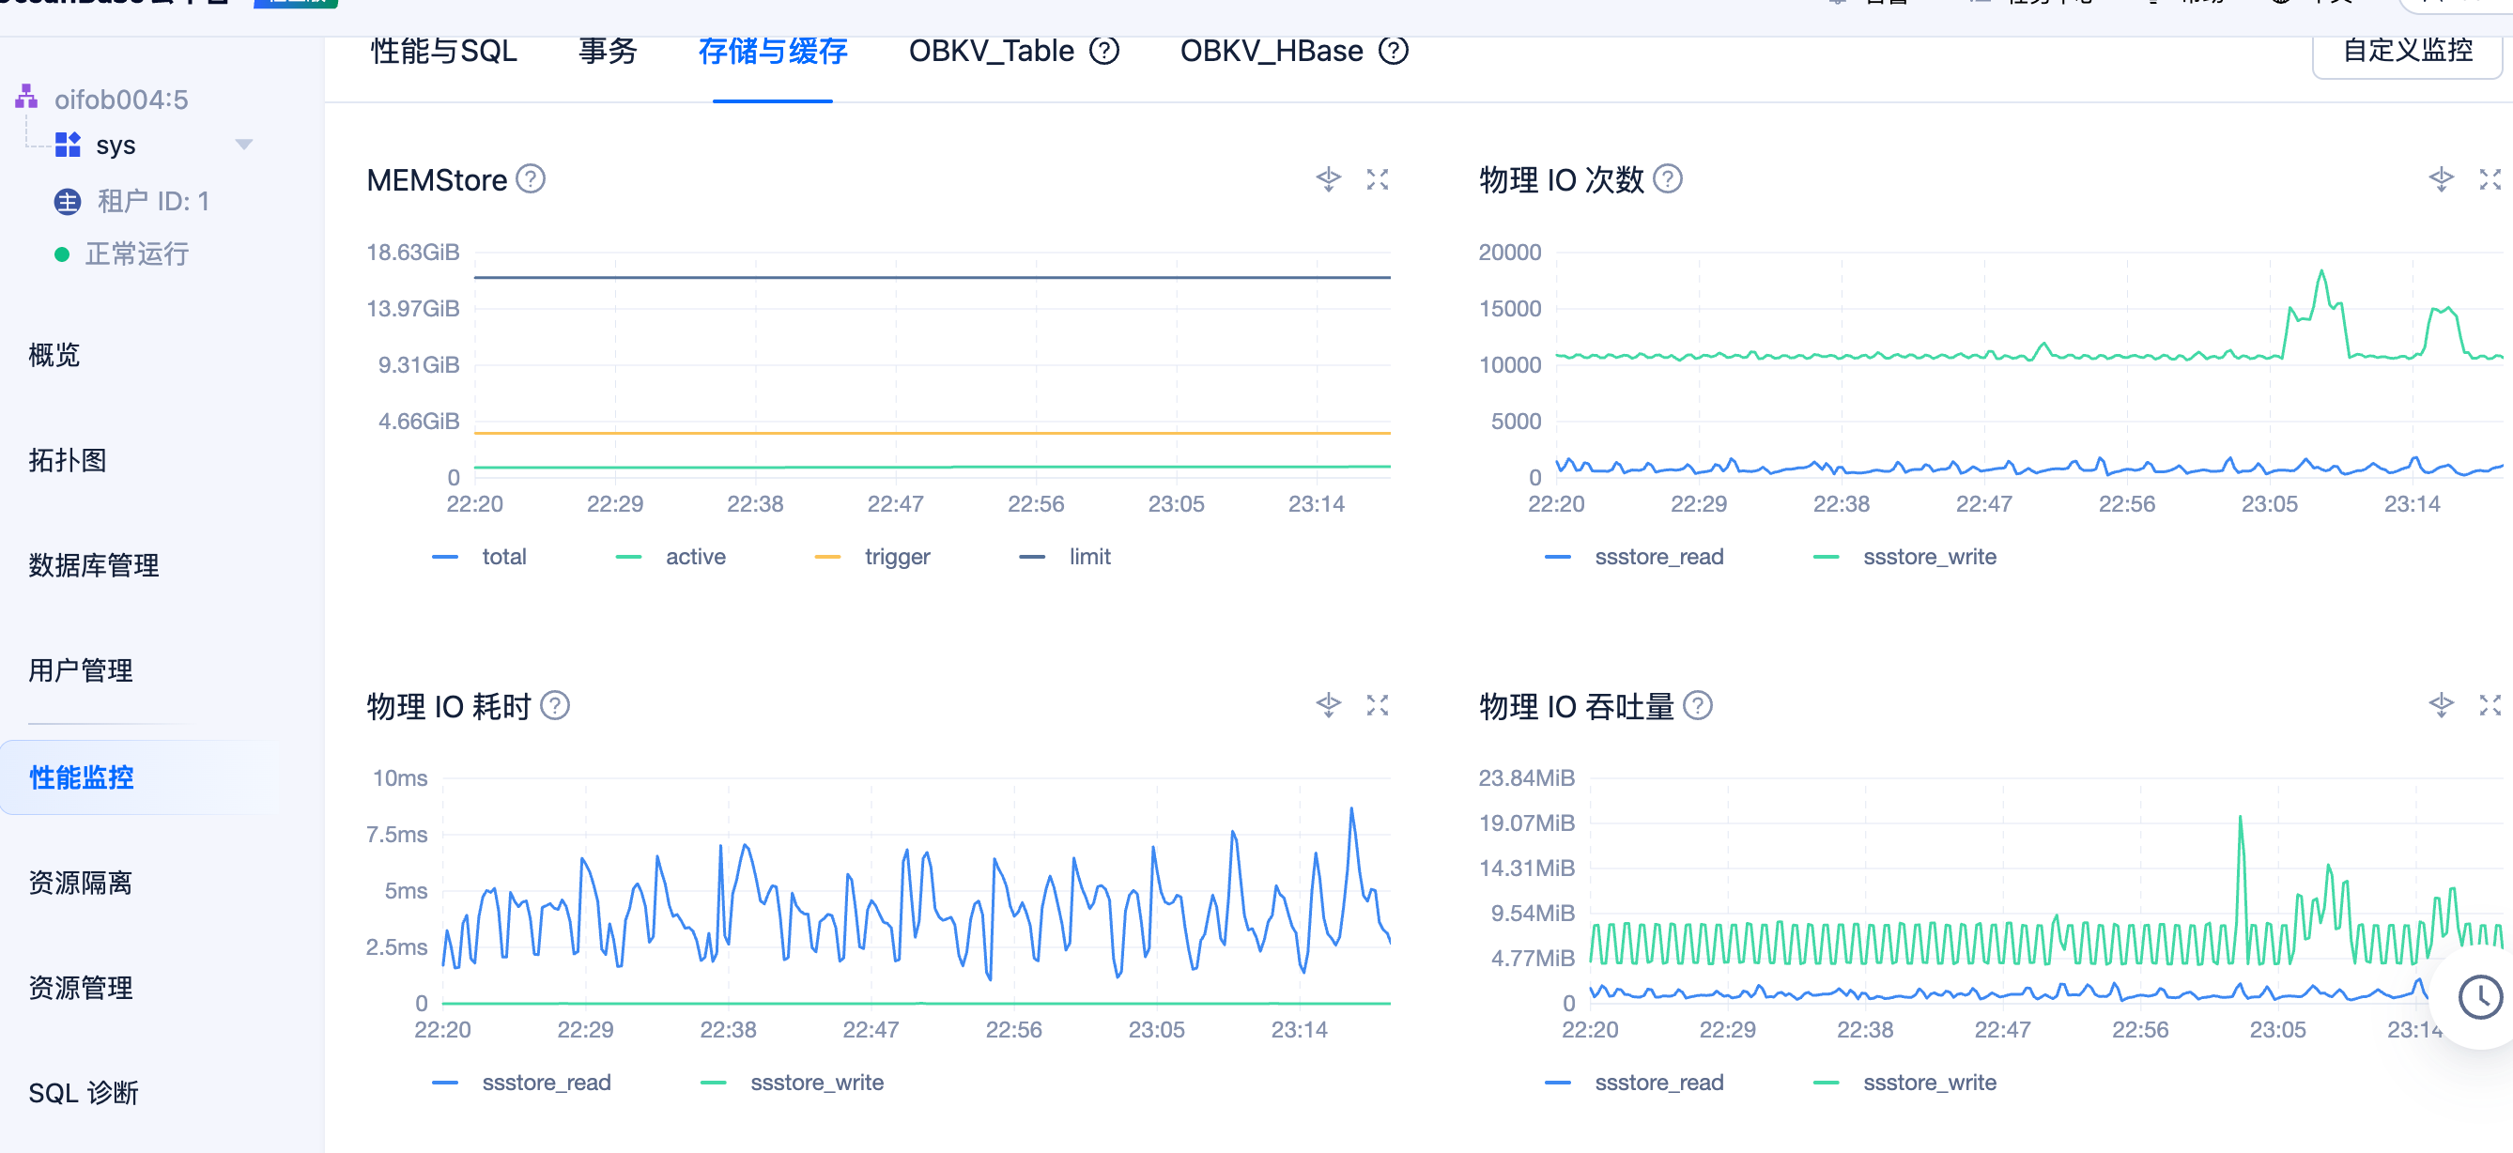
Task: Click 物理 IO 耗时 help icon
Action: (554, 705)
